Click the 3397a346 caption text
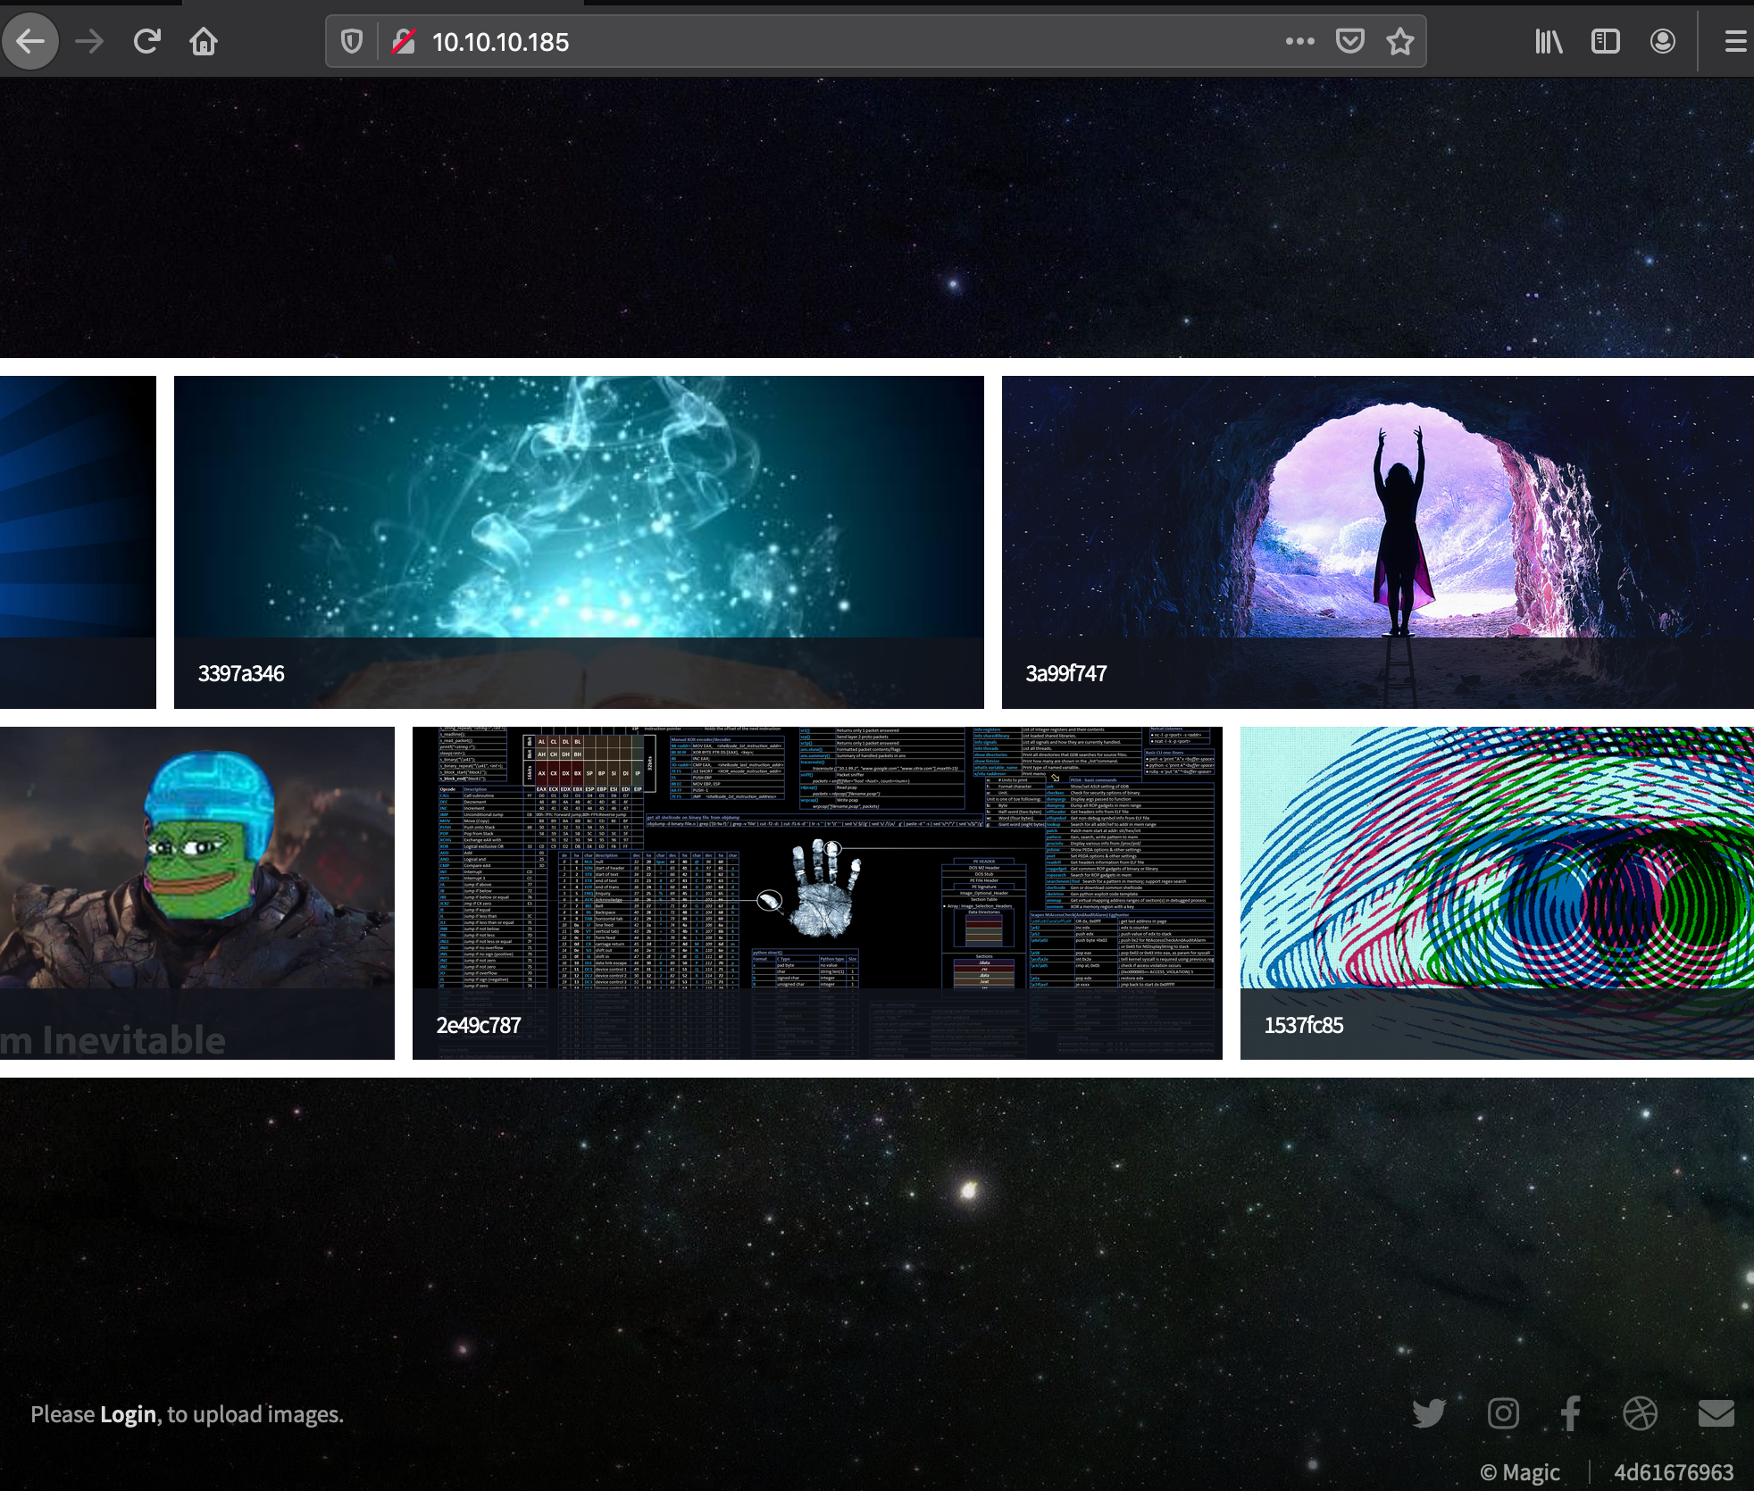The width and height of the screenshot is (1754, 1491). point(241,673)
